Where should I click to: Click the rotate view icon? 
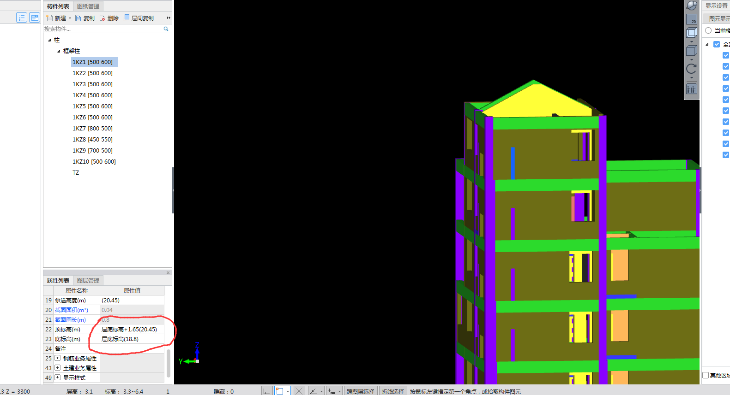pyautogui.click(x=692, y=69)
